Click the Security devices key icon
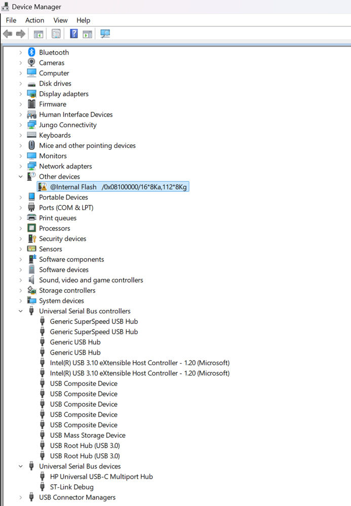 pos(31,239)
